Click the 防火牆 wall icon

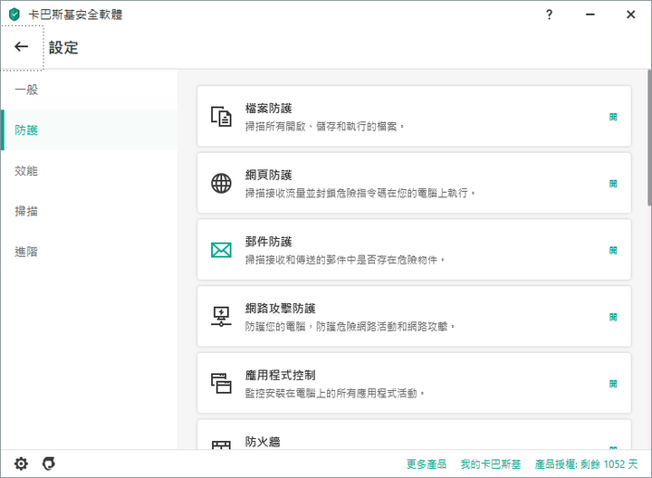221,445
